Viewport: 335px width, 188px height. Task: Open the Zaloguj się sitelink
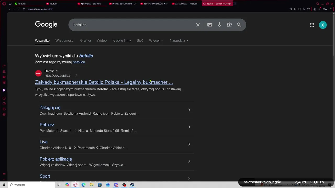(x=50, y=108)
